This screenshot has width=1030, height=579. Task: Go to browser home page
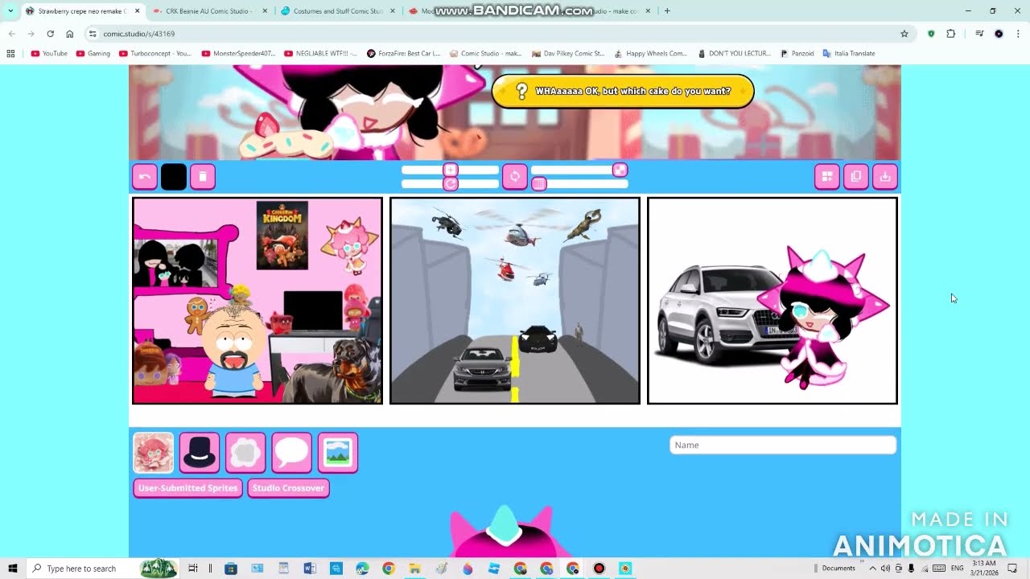pos(70,34)
